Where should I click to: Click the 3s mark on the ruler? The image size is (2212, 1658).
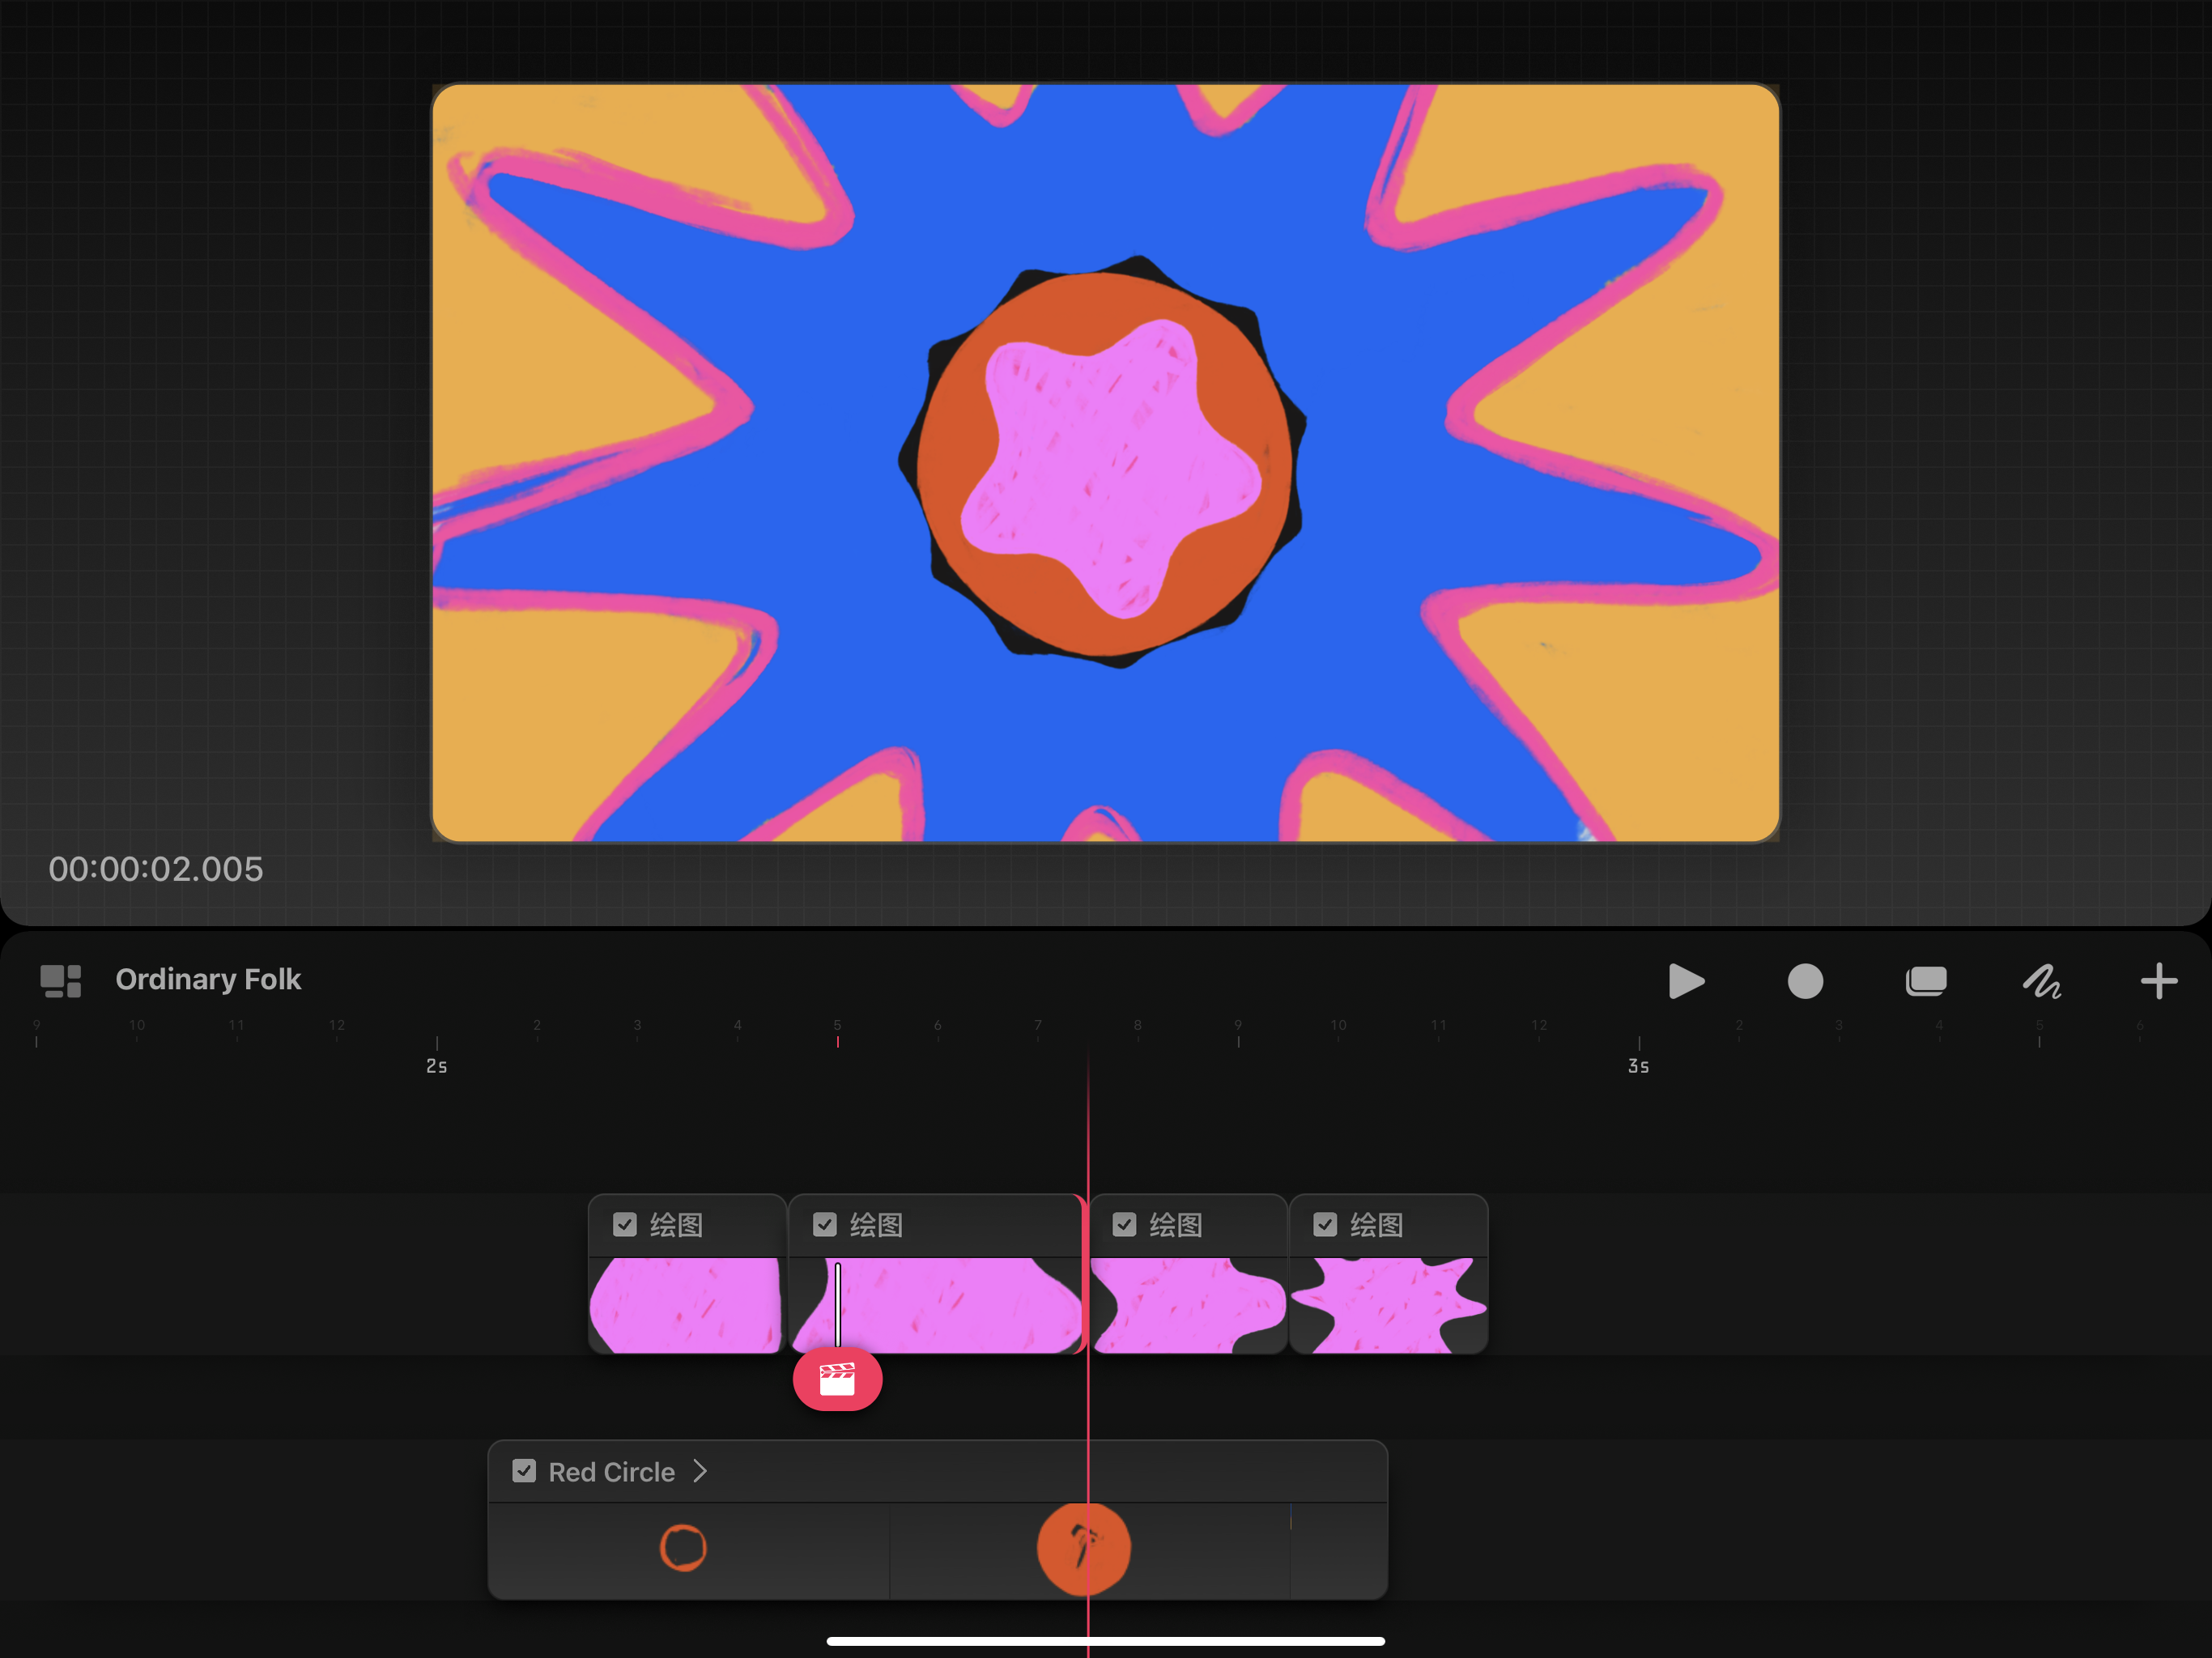(1638, 1065)
